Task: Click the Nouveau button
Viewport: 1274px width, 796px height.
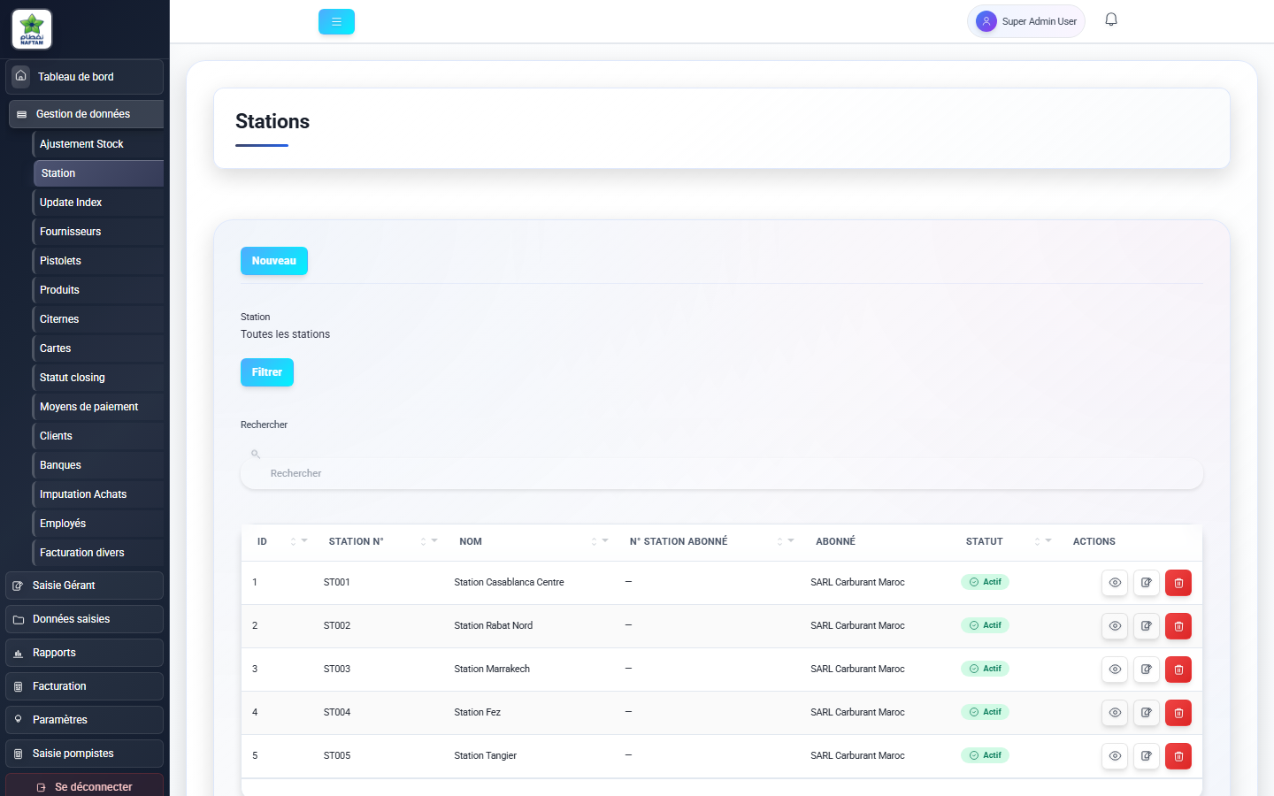Action: point(274,261)
